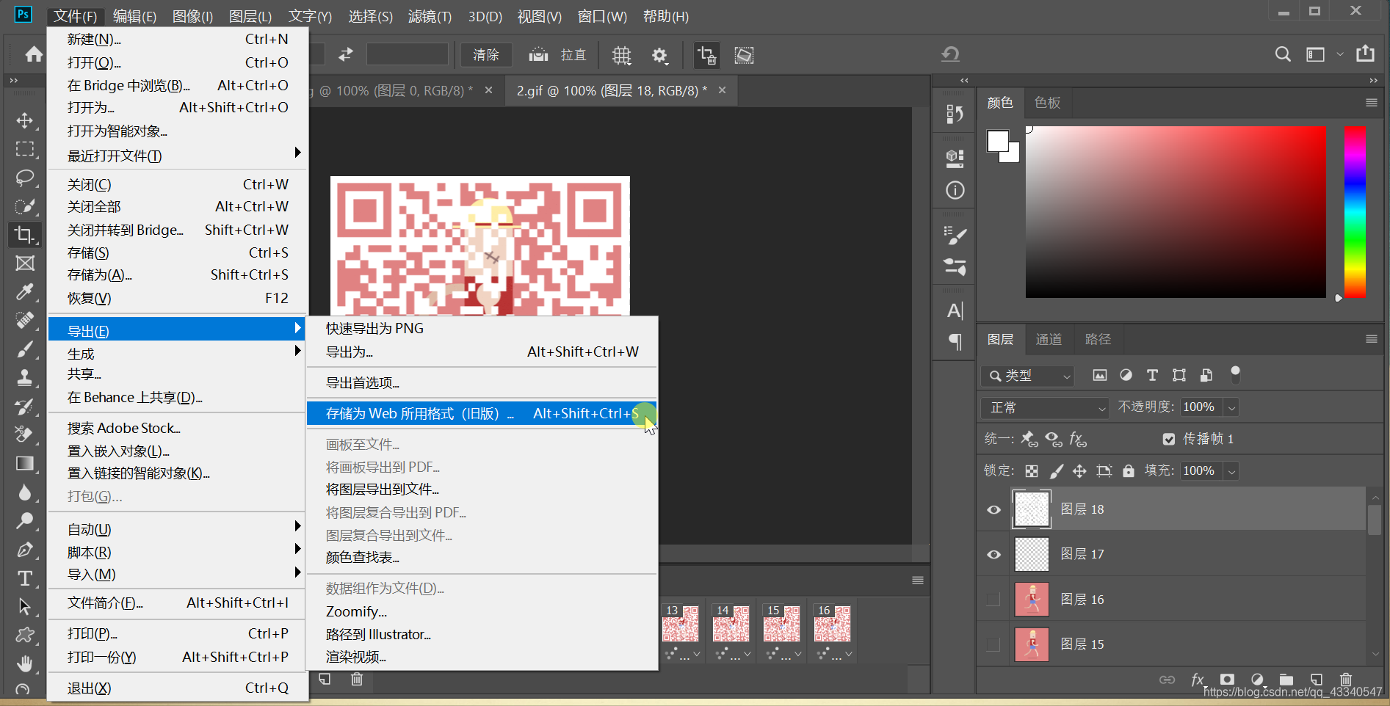Click the 拉直 straighten button
The height and width of the screenshot is (706, 1390).
coord(558,55)
